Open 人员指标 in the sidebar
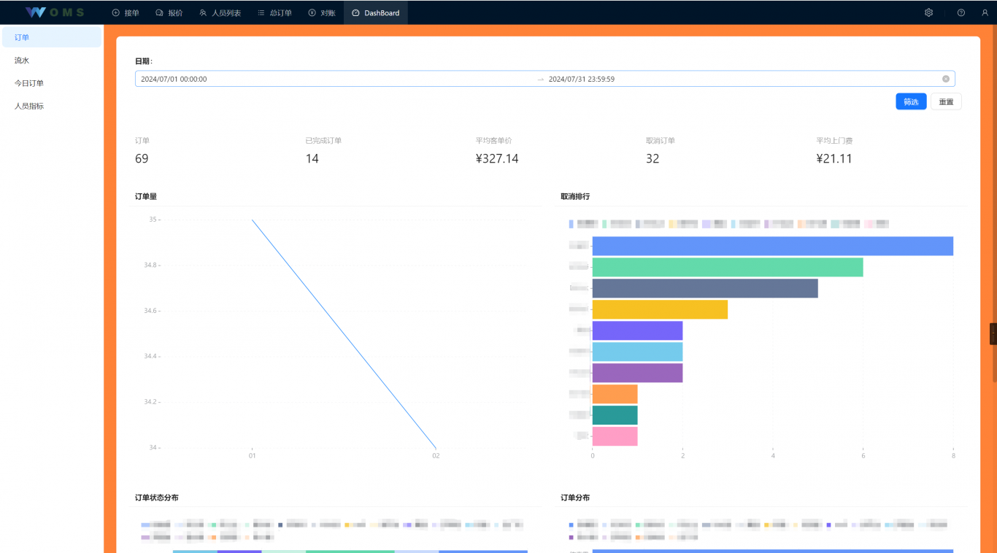The image size is (997, 553). point(51,106)
